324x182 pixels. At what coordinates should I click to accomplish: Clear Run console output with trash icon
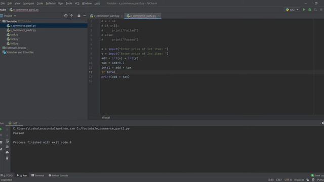coord(7,158)
